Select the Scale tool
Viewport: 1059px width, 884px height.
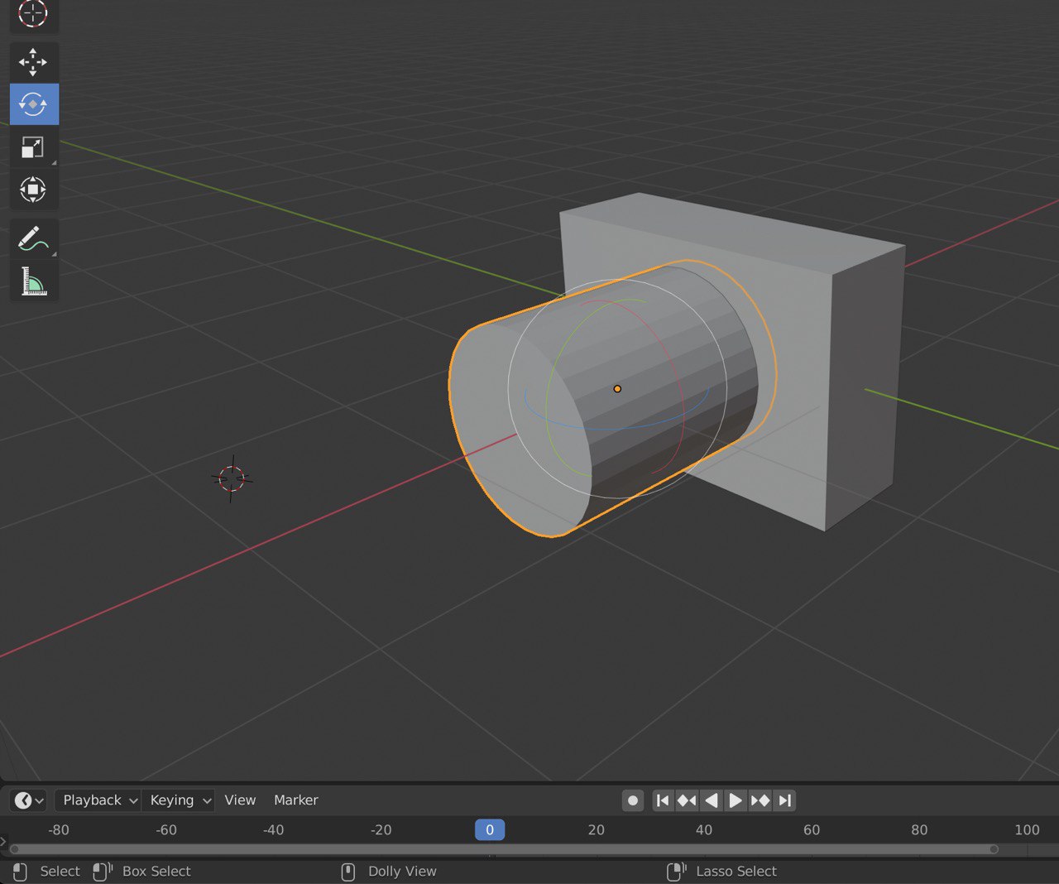point(33,147)
